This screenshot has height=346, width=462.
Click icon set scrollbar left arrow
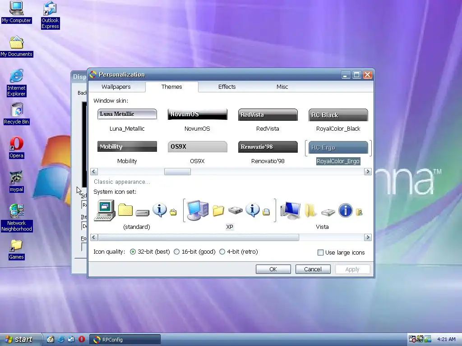[94, 237]
